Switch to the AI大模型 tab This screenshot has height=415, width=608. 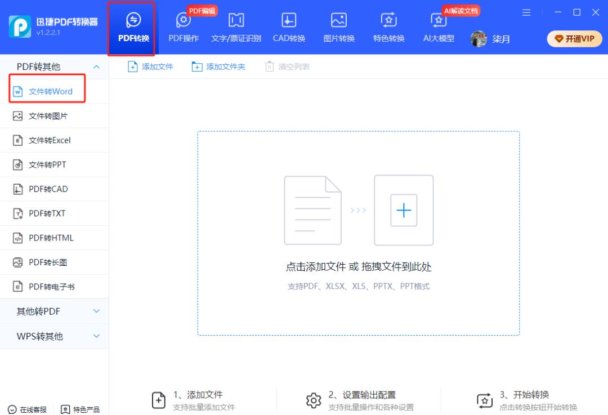tap(439, 28)
